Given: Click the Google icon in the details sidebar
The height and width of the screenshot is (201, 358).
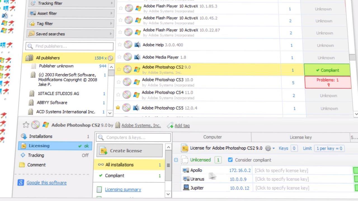Looking at the screenshot, I should pos(21,183).
